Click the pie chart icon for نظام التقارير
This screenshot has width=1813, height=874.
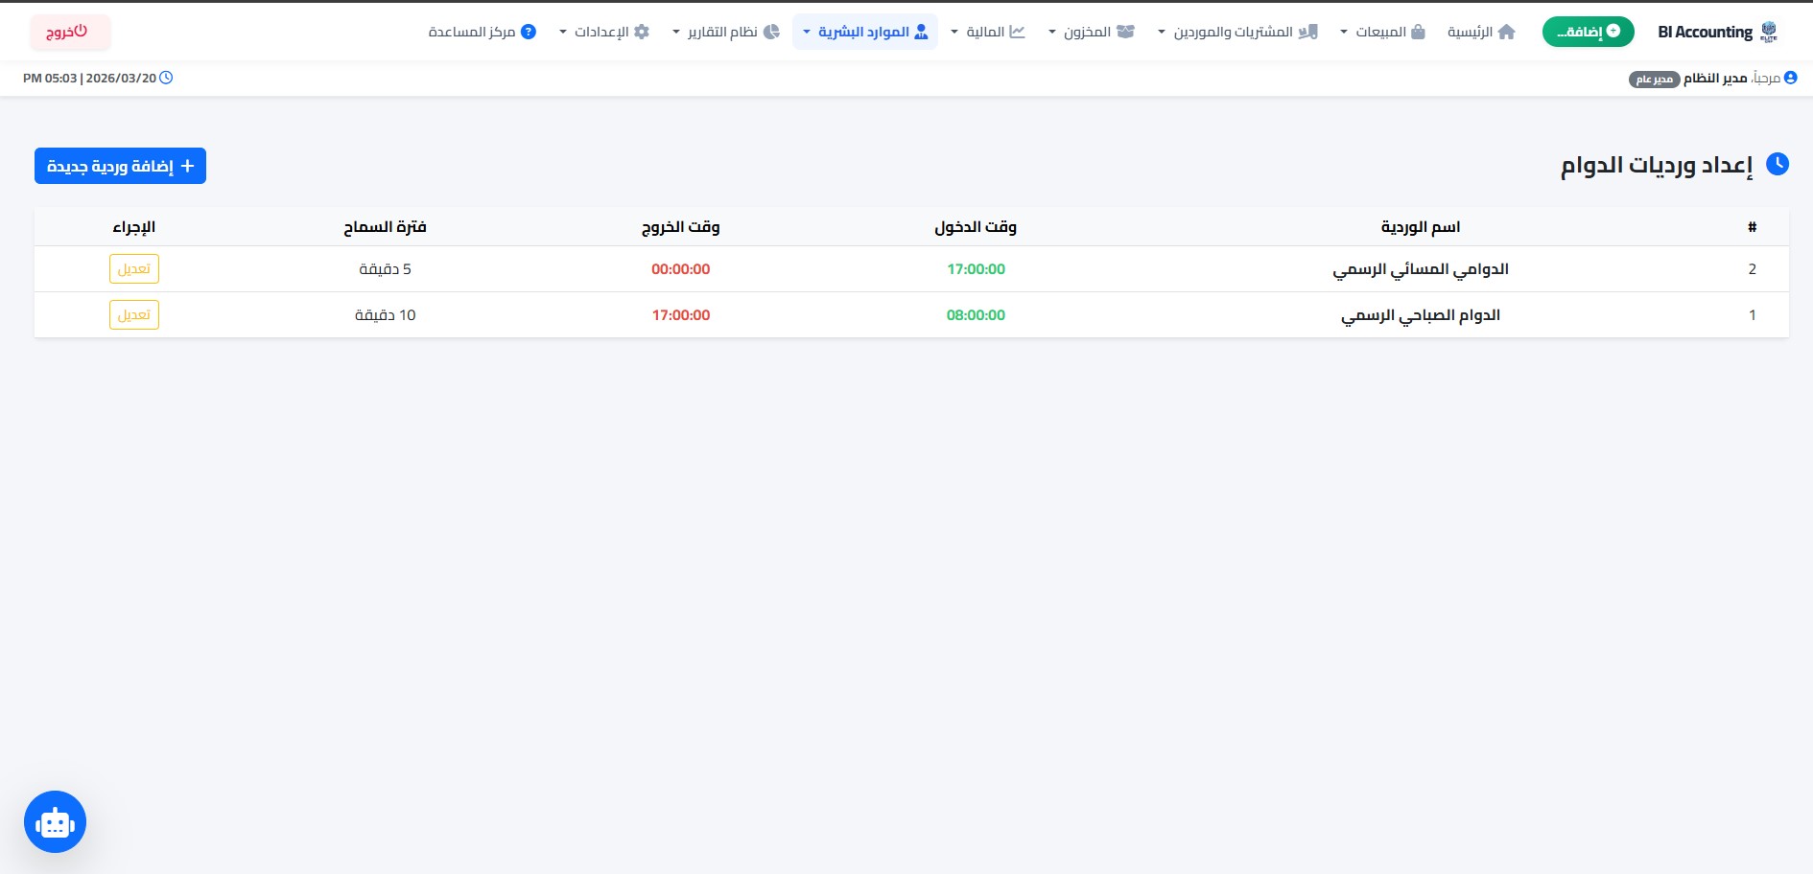pyautogui.click(x=771, y=33)
